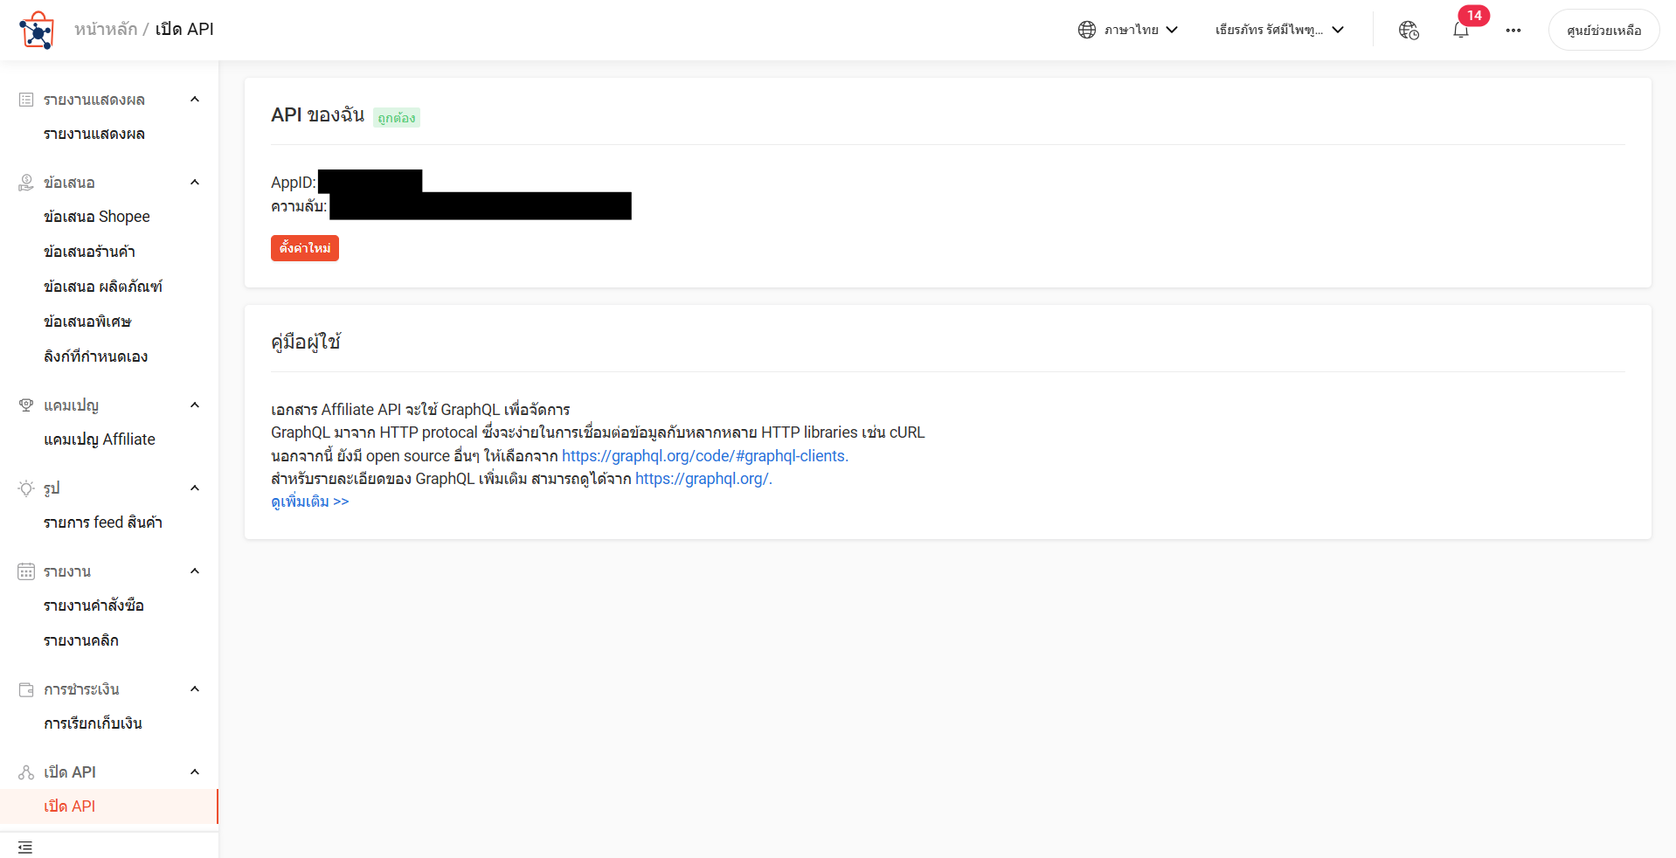This screenshot has width=1676, height=858.
Task: Collapse the ข้อเสนอ sidebar section
Action: pos(195,183)
